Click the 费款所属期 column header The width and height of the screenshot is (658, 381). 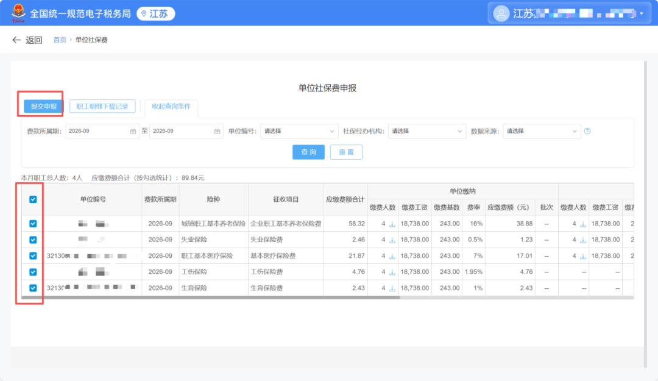(160, 199)
